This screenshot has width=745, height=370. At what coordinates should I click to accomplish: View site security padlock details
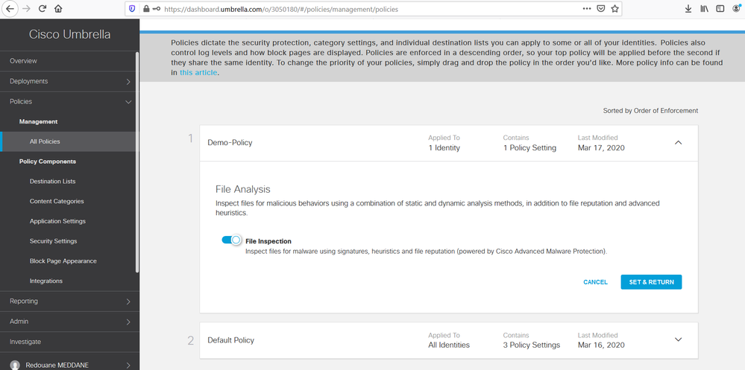click(146, 8)
